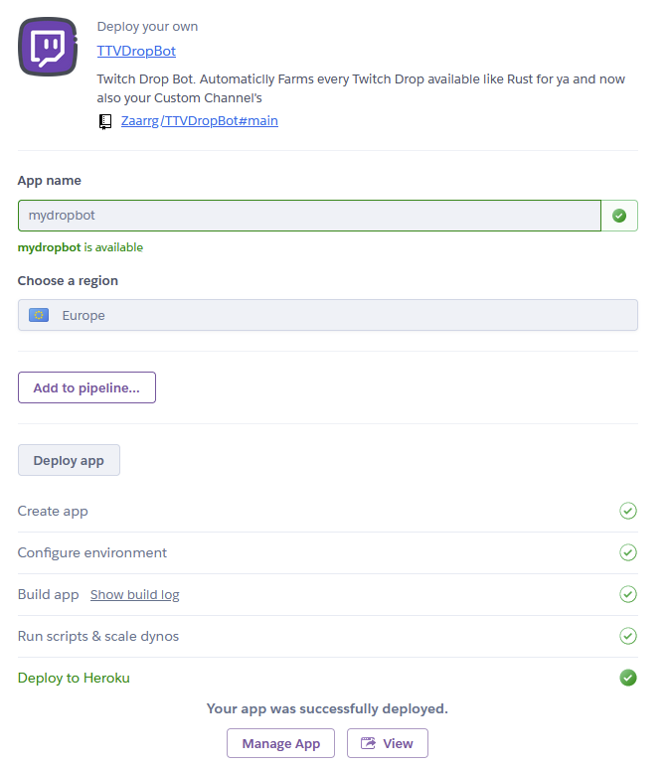The width and height of the screenshot is (669, 766).
Task: Open the TTVDropBot title link
Action: [x=136, y=51]
